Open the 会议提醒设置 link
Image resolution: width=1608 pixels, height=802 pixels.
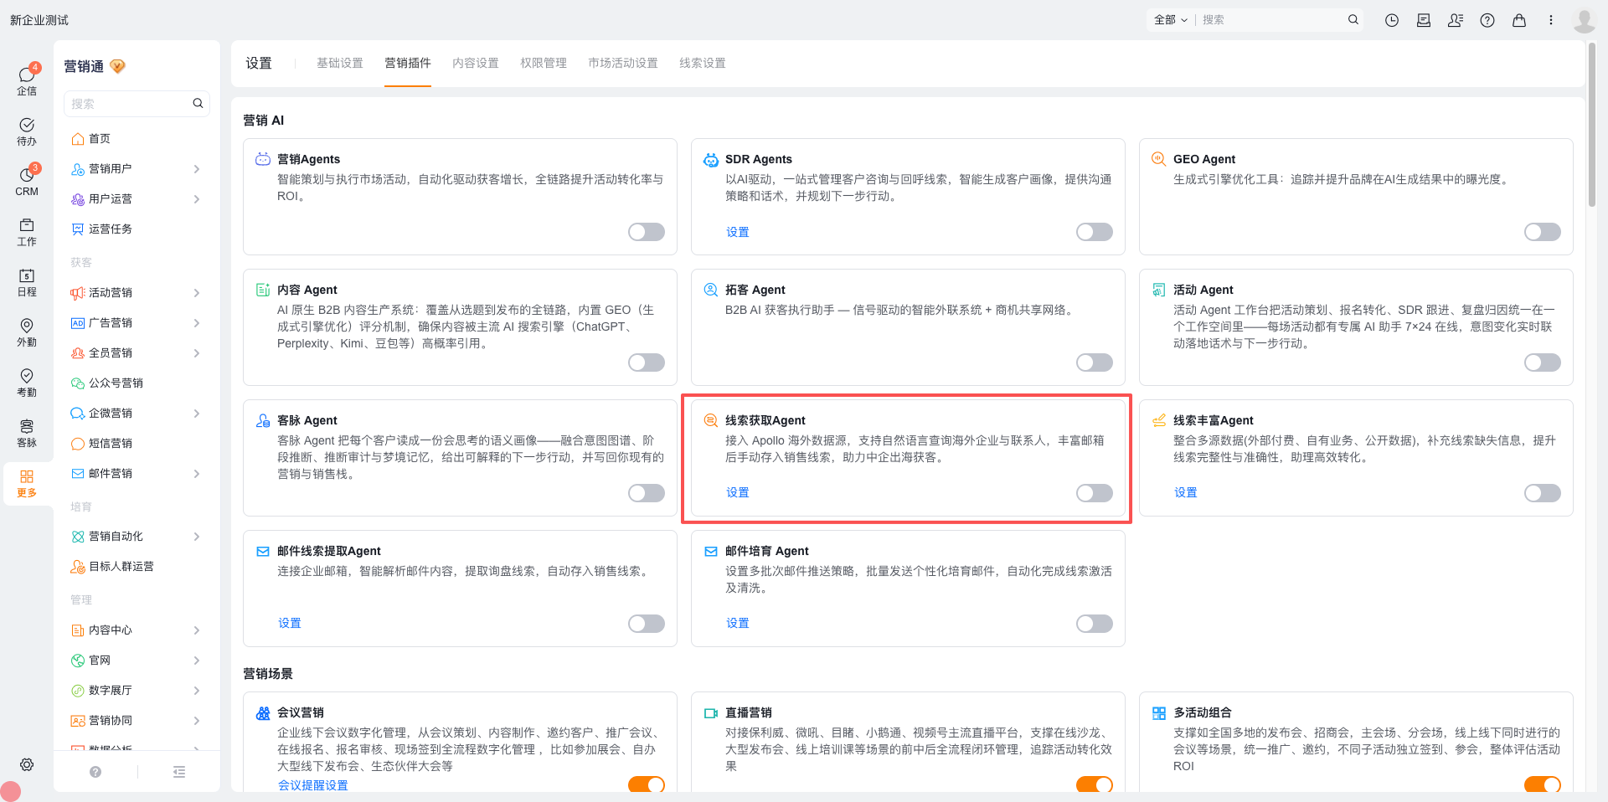pos(313,785)
